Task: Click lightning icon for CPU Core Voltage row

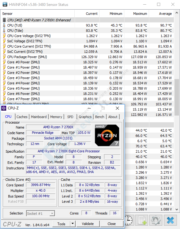Action: (4, 36)
